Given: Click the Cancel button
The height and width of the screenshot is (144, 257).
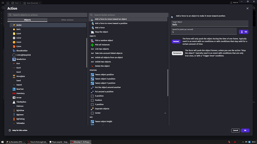Looking at the screenshot, I should coord(235,130).
